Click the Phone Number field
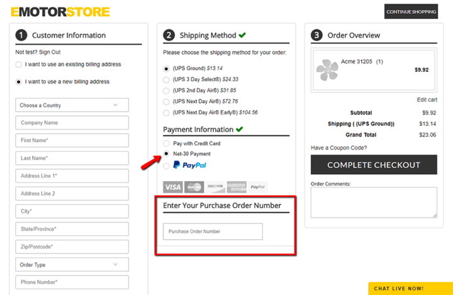The width and height of the screenshot is (453, 295). click(72, 282)
